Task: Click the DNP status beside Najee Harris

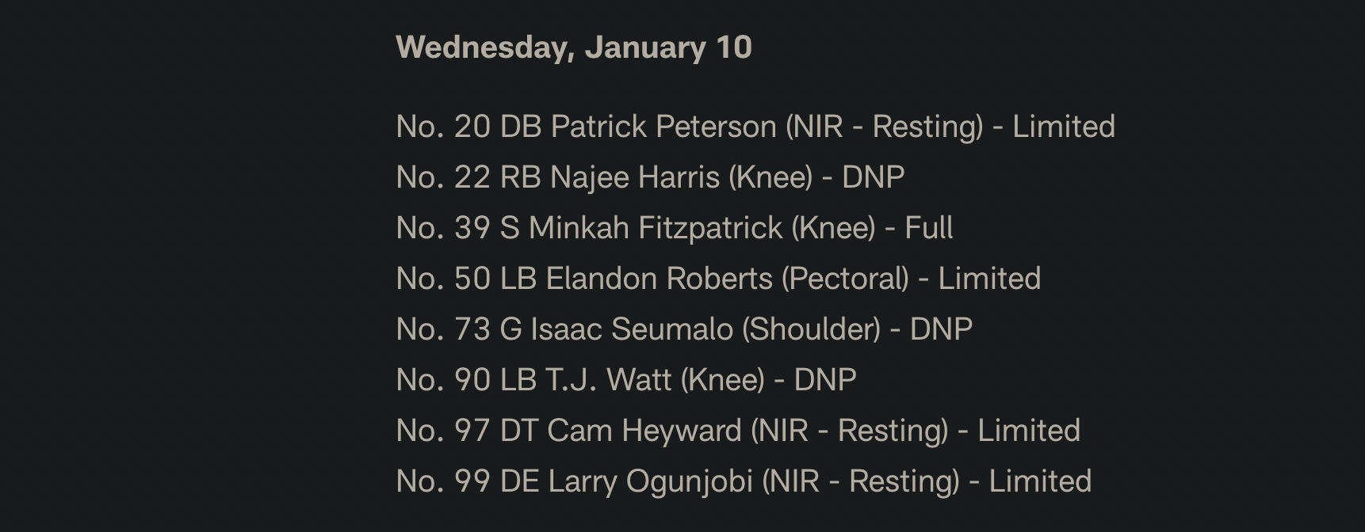Action: [x=873, y=177]
